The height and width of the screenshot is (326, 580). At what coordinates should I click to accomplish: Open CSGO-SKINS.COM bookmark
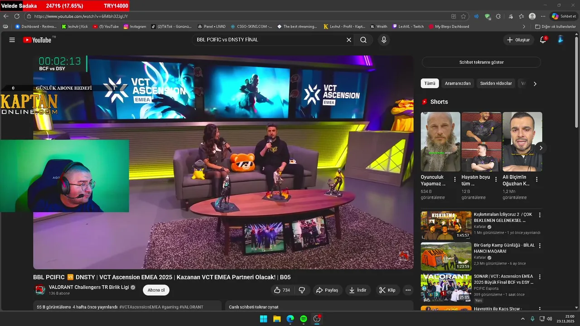click(x=251, y=27)
